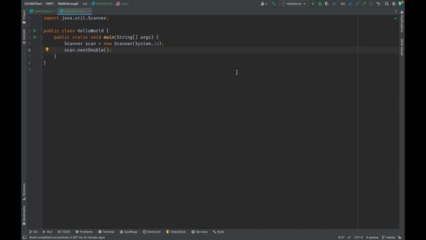Screen dimensions: 426x240
Task: Click the run gutter arrow beside class HelloWorld
Action: coord(35,31)
